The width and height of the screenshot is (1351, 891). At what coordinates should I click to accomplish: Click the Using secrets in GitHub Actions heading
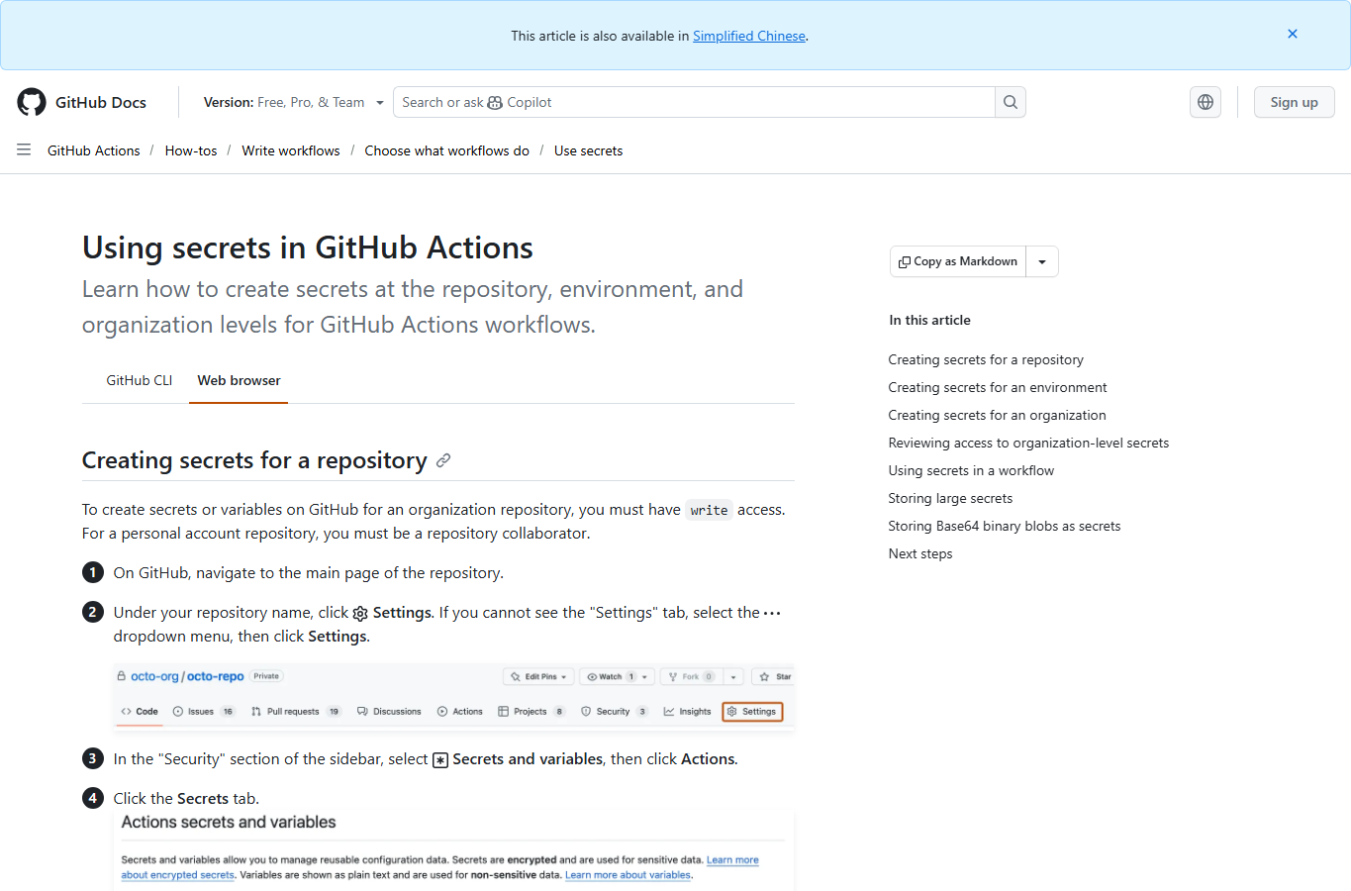[x=308, y=247]
